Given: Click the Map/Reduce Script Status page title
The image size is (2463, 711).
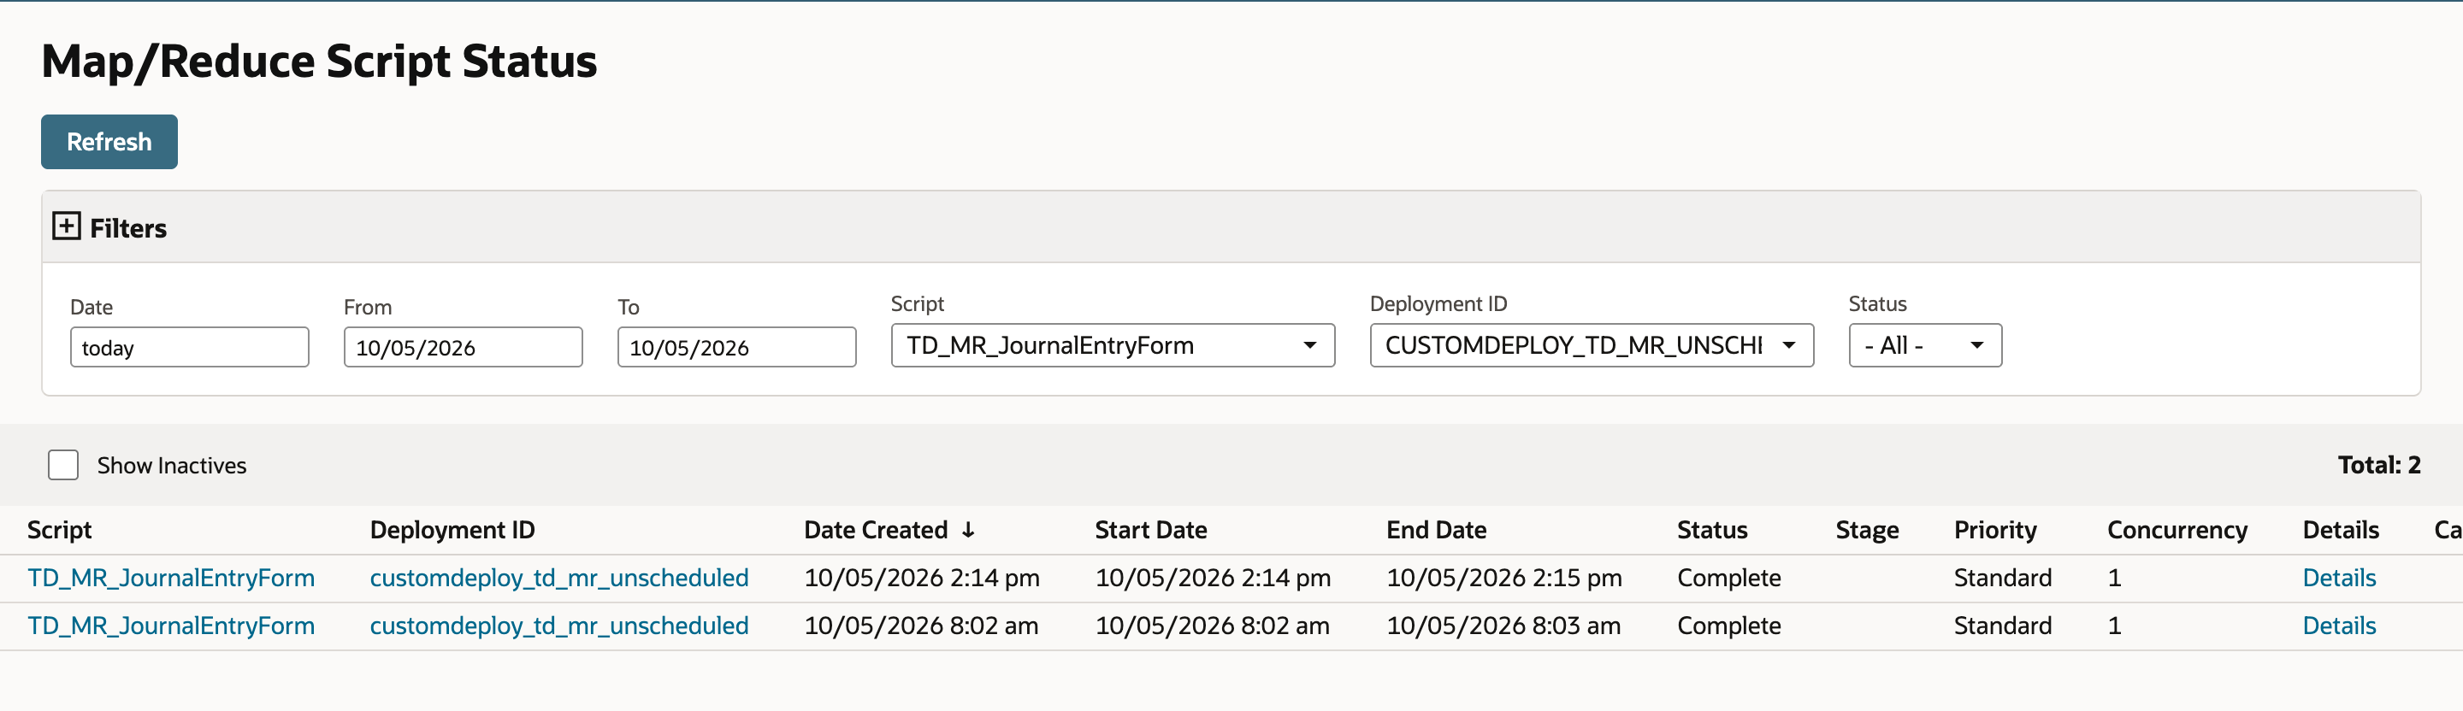Looking at the screenshot, I should pos(319,62).
